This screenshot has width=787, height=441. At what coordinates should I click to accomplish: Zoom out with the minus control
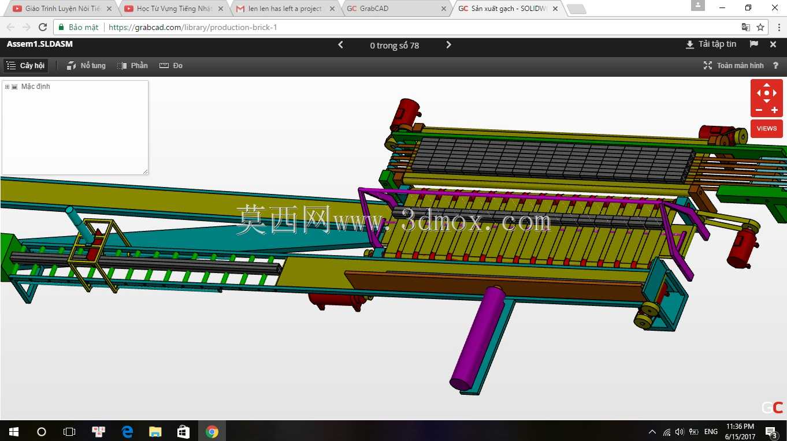(759, 110)
